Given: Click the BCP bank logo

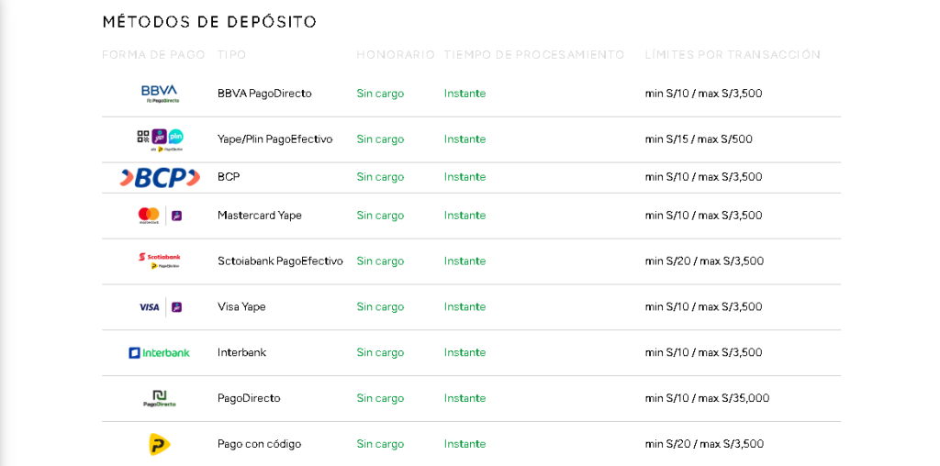Looking at the screenshot, I should 160,178.
